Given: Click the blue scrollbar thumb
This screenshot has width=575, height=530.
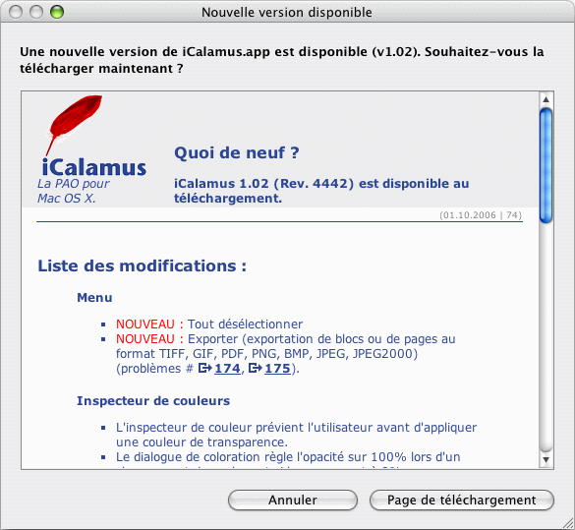Looking at the screenshot, I should [546, 165].
